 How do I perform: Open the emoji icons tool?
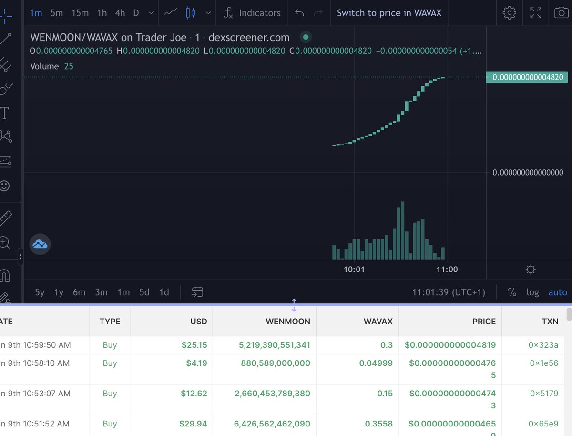coord(5,186)
